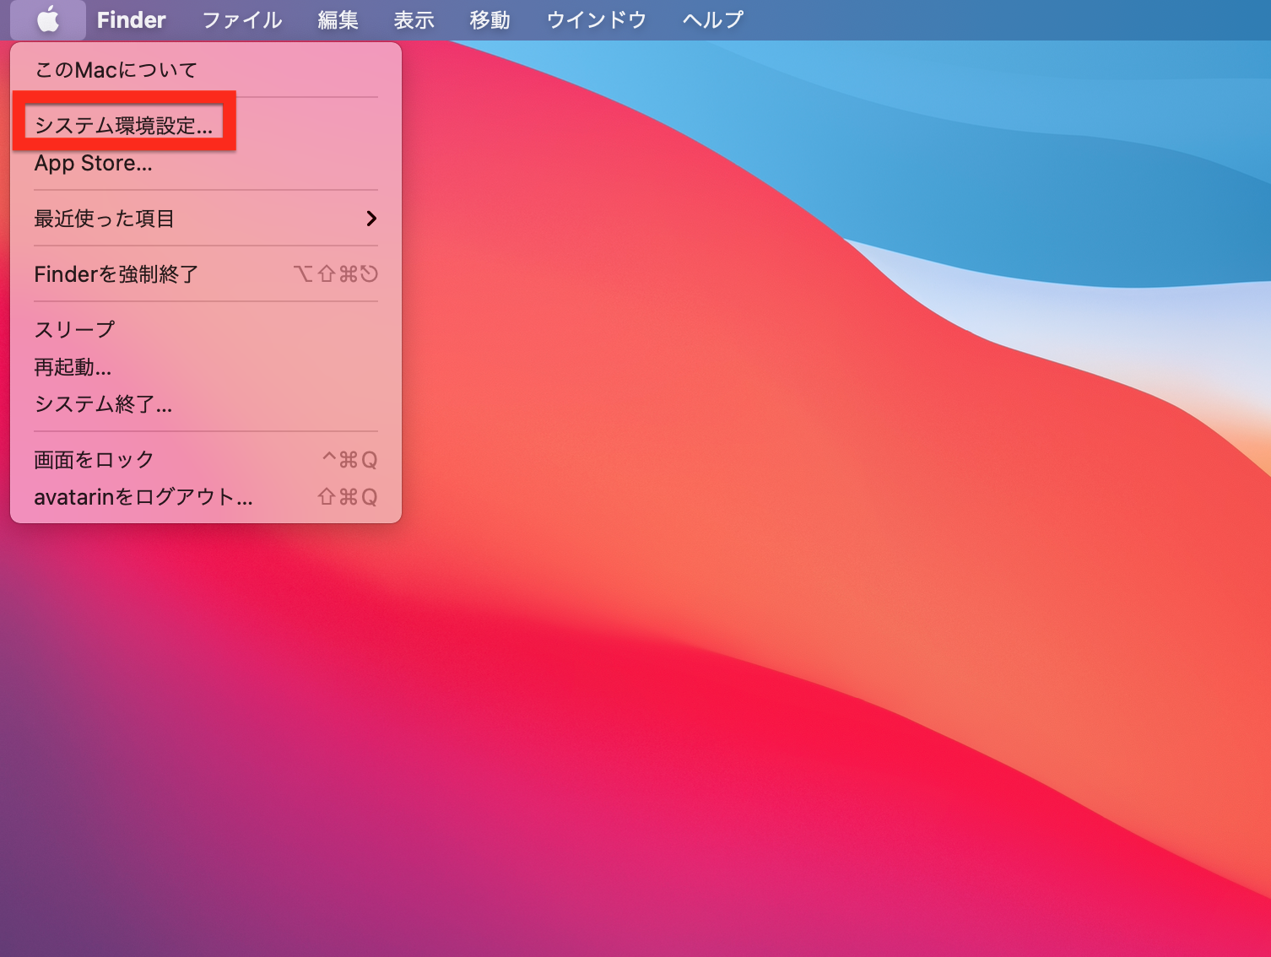This screenshot has width=1271, height=957.
Task: Select システム終了... menu entry
Action: click(206, 404)
